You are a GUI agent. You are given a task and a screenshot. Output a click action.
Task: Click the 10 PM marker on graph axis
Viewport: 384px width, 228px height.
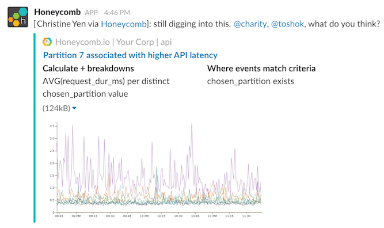(145, 216)
